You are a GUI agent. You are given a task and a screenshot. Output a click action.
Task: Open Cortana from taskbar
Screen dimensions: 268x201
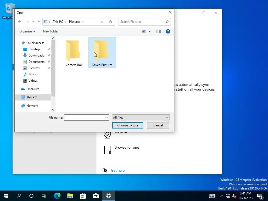click(x=31, y=196)
